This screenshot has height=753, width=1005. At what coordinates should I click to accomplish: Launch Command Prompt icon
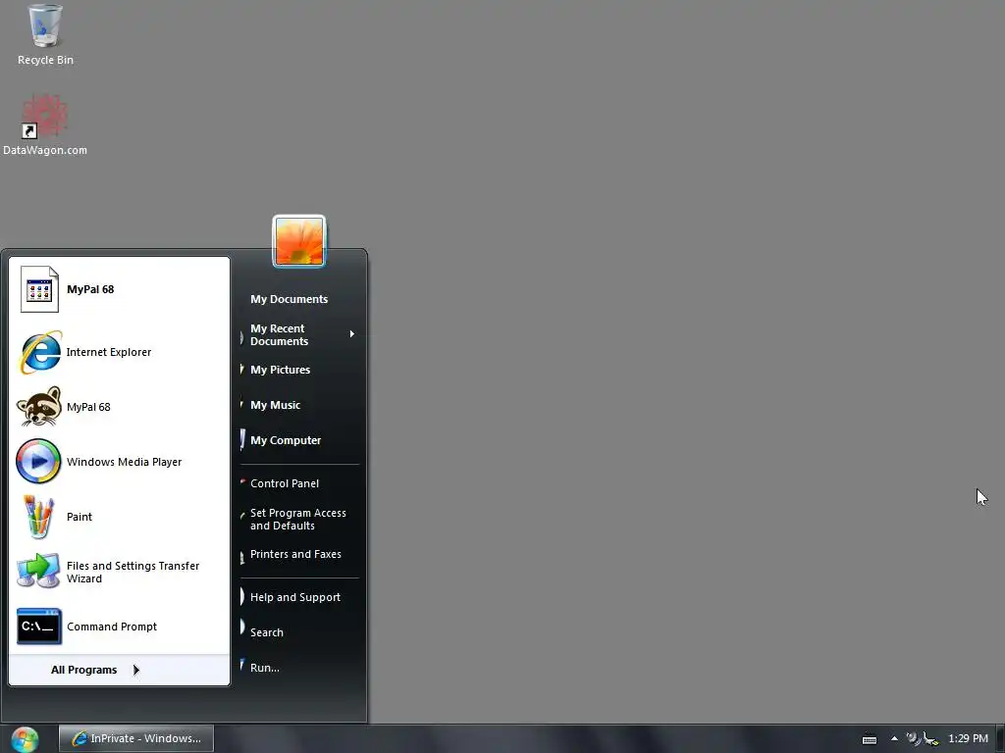39,627
